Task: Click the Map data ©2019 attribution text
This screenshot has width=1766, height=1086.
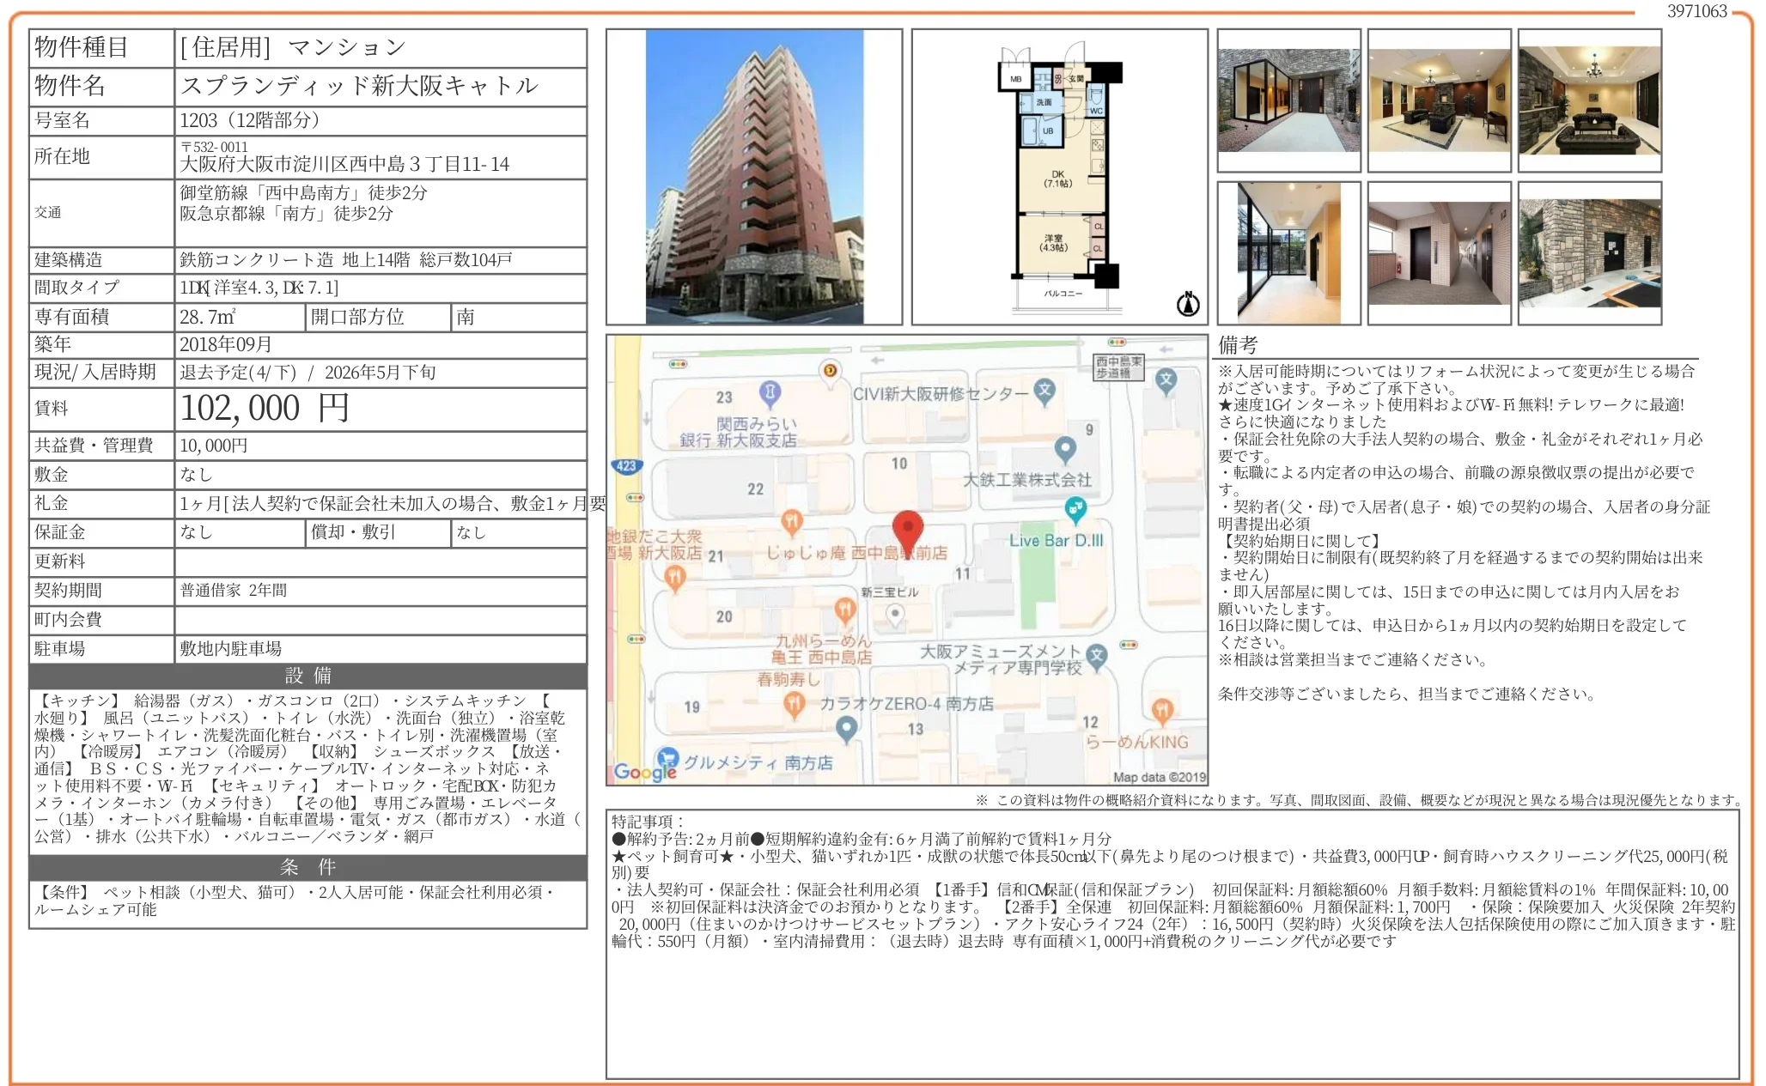Action: [1157, 777]
